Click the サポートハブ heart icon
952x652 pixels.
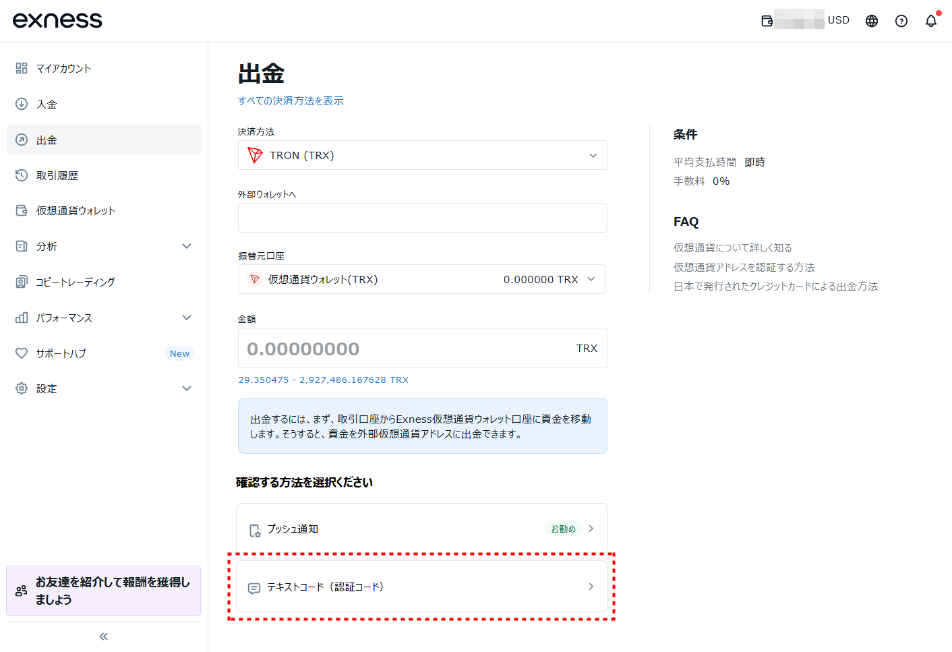pos(21,353)
